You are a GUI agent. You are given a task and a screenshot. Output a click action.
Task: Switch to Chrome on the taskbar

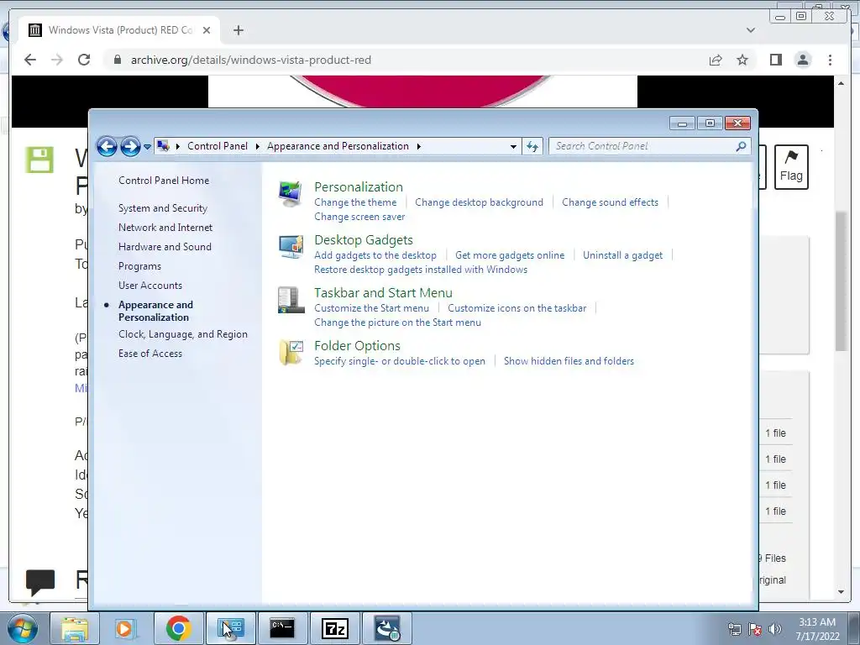click(178, 628)
